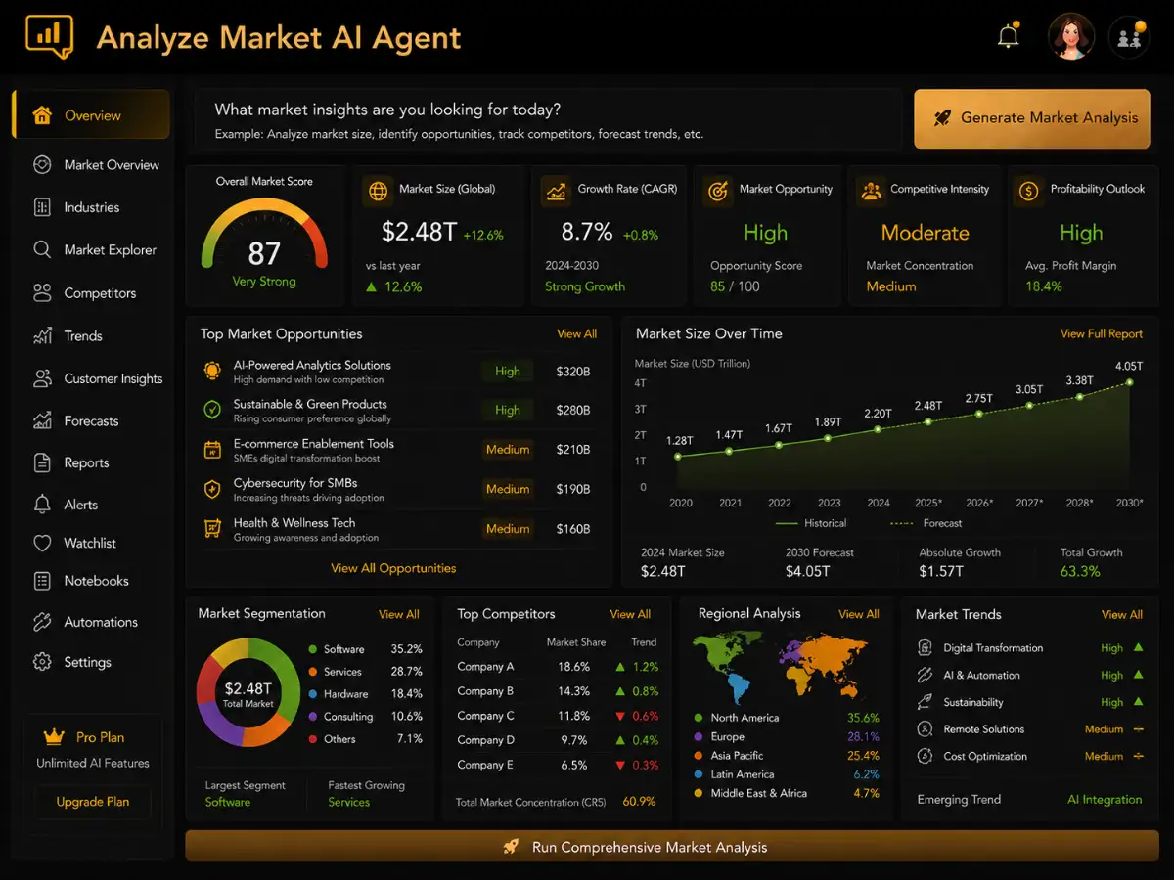Click the Settings gear icon
Image resolution: width=1174 pixels, height=880 pixels.
pyautogui.click(x=42, y=662)
